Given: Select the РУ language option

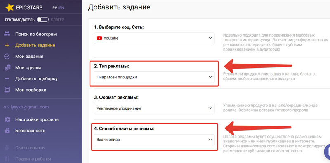Looking at the screenshot, I should pyautogui.click(x=55, y=8).
